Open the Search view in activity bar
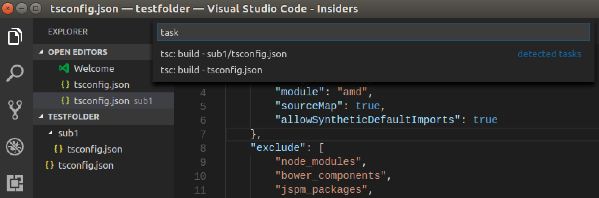This screenshot has height=198, width=599. (x=15, y=73)
